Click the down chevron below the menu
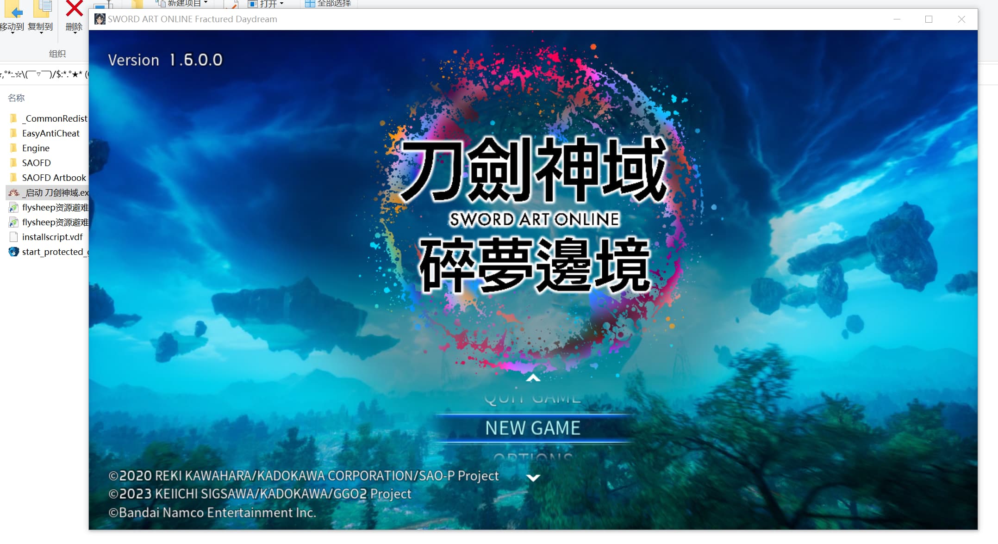Screen dimensions: 998x544 [533, 478]
